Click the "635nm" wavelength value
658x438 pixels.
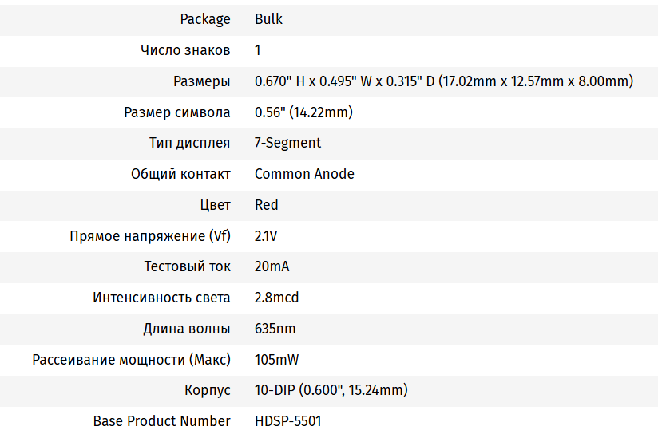click(x=275, y=329)
